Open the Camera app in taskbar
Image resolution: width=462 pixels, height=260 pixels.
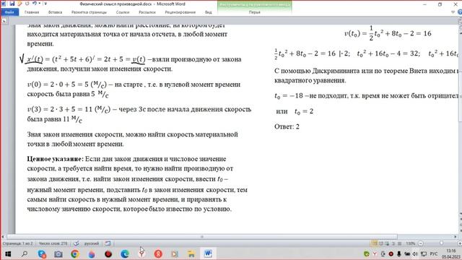58,253
